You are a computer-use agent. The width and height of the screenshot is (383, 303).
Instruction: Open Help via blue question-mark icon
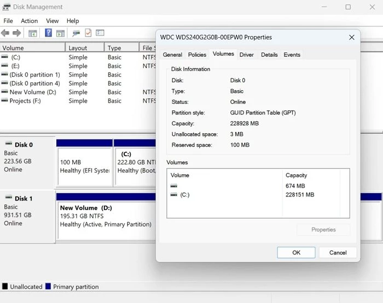48,33
